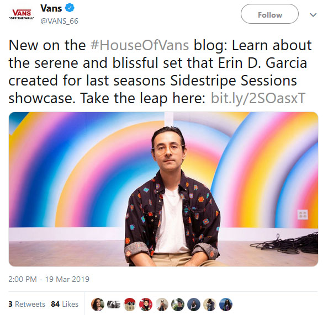
Task: Click first liker avatar with dark hair
Action: (x=98, y=305)
